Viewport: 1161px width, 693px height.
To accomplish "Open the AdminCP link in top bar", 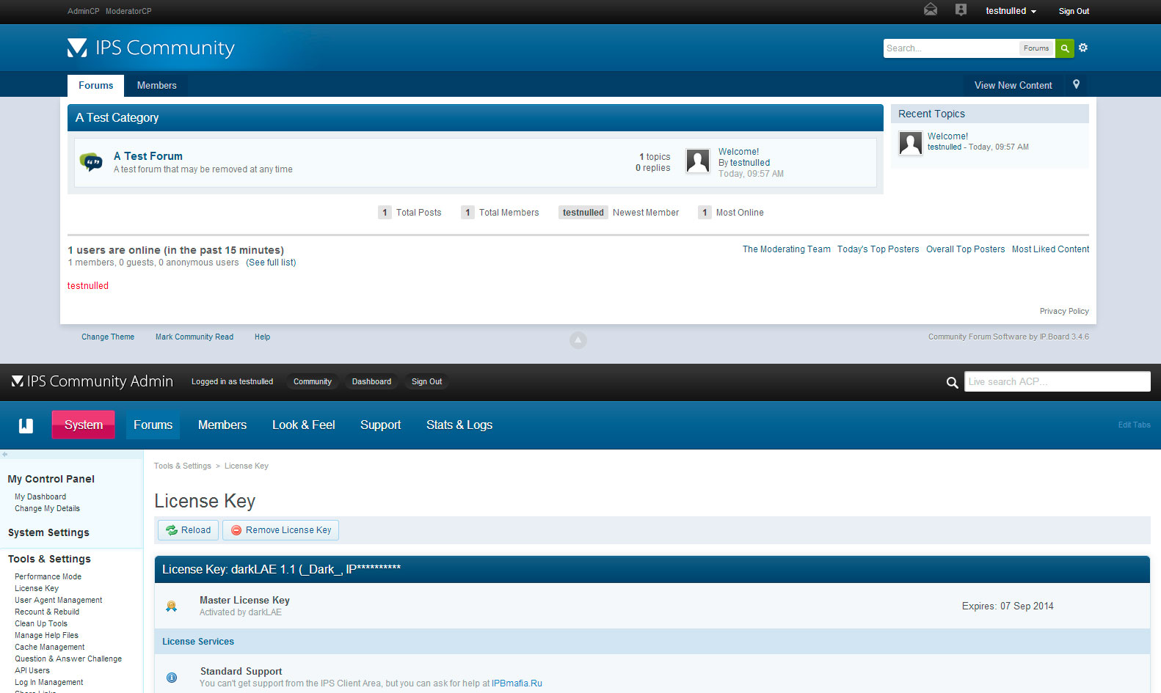I will tap(83, 11).
